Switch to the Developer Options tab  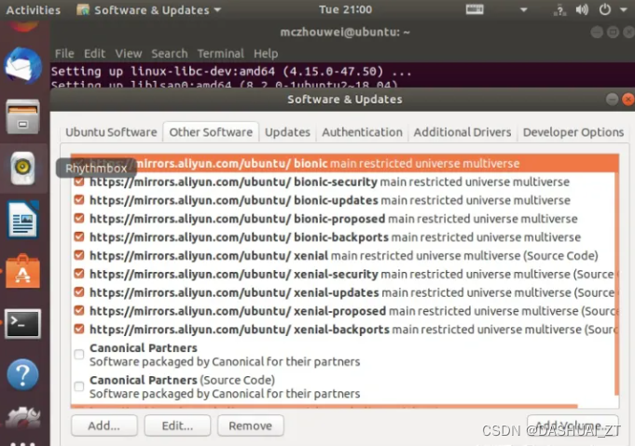click(x=573, y=132)
